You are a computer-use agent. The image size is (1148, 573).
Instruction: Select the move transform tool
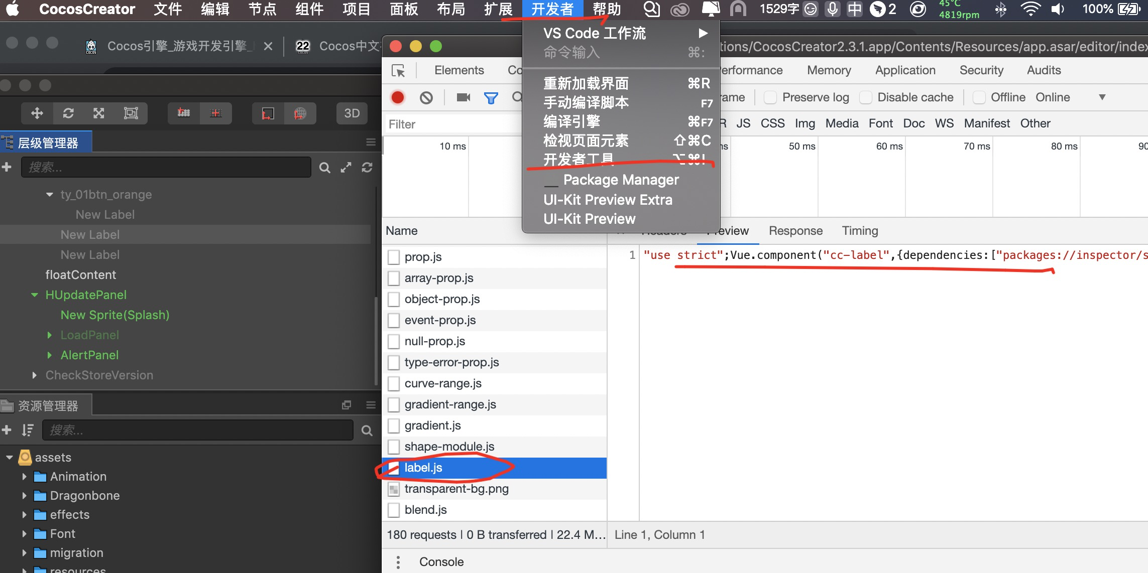(x=37, y=113)
